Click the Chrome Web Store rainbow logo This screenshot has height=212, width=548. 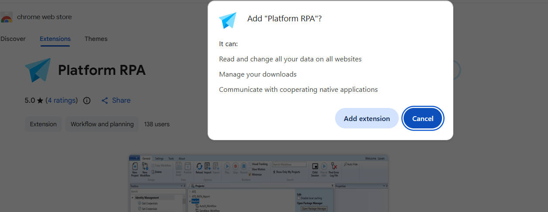pos(6,17)
